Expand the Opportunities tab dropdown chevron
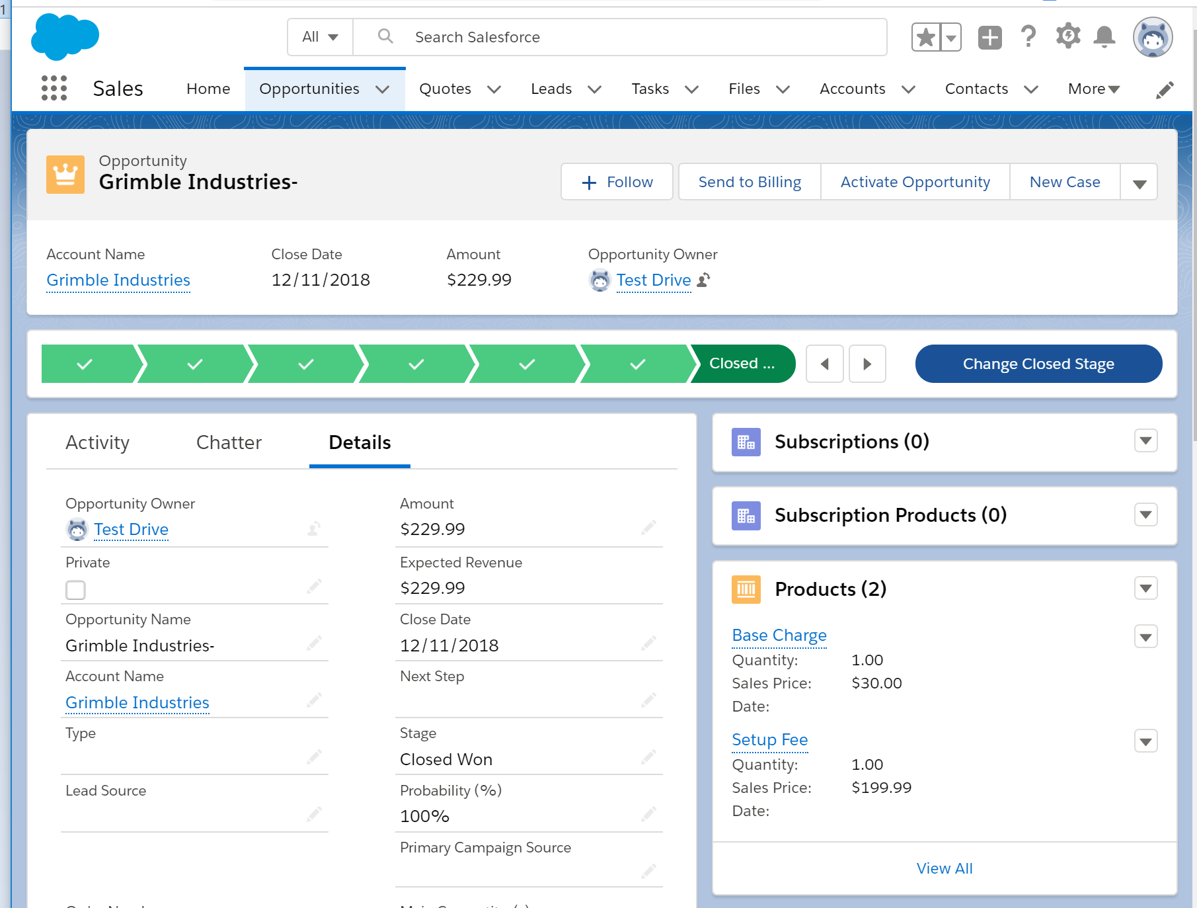This screenshot has width=1197, height=908. (x=383, y=89)
